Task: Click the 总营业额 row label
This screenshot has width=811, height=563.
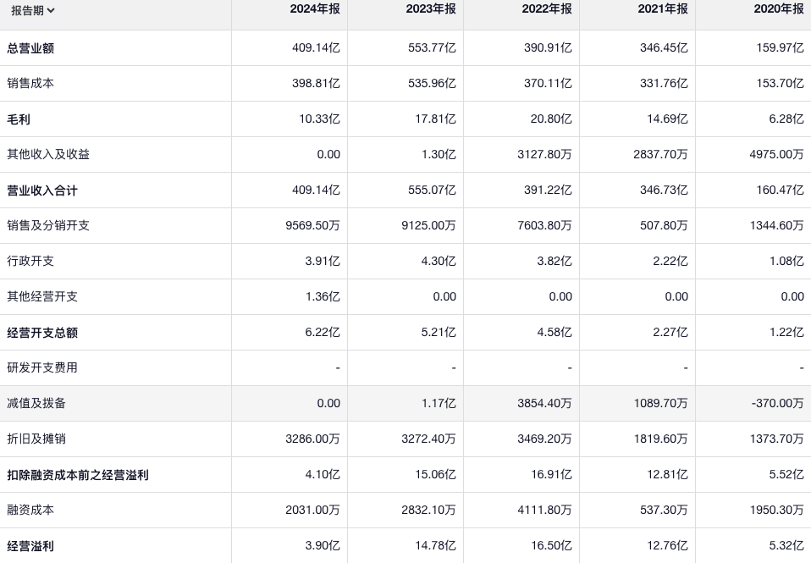Action: (30, 48)
